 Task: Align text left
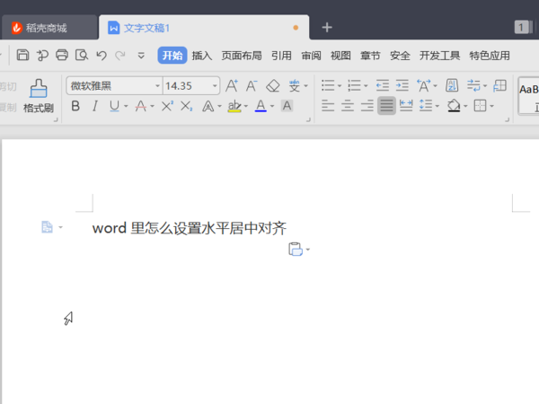pos(328,106)
